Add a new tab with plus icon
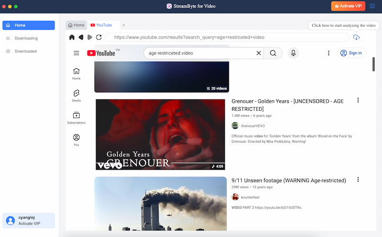The image size is (382, 237). pos(124,25)
